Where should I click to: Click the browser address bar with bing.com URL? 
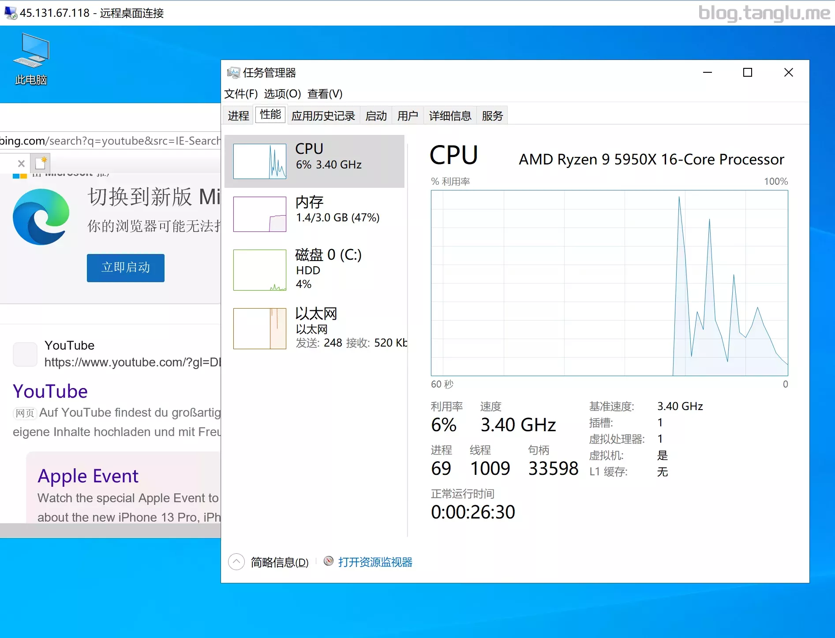[110, 141]
